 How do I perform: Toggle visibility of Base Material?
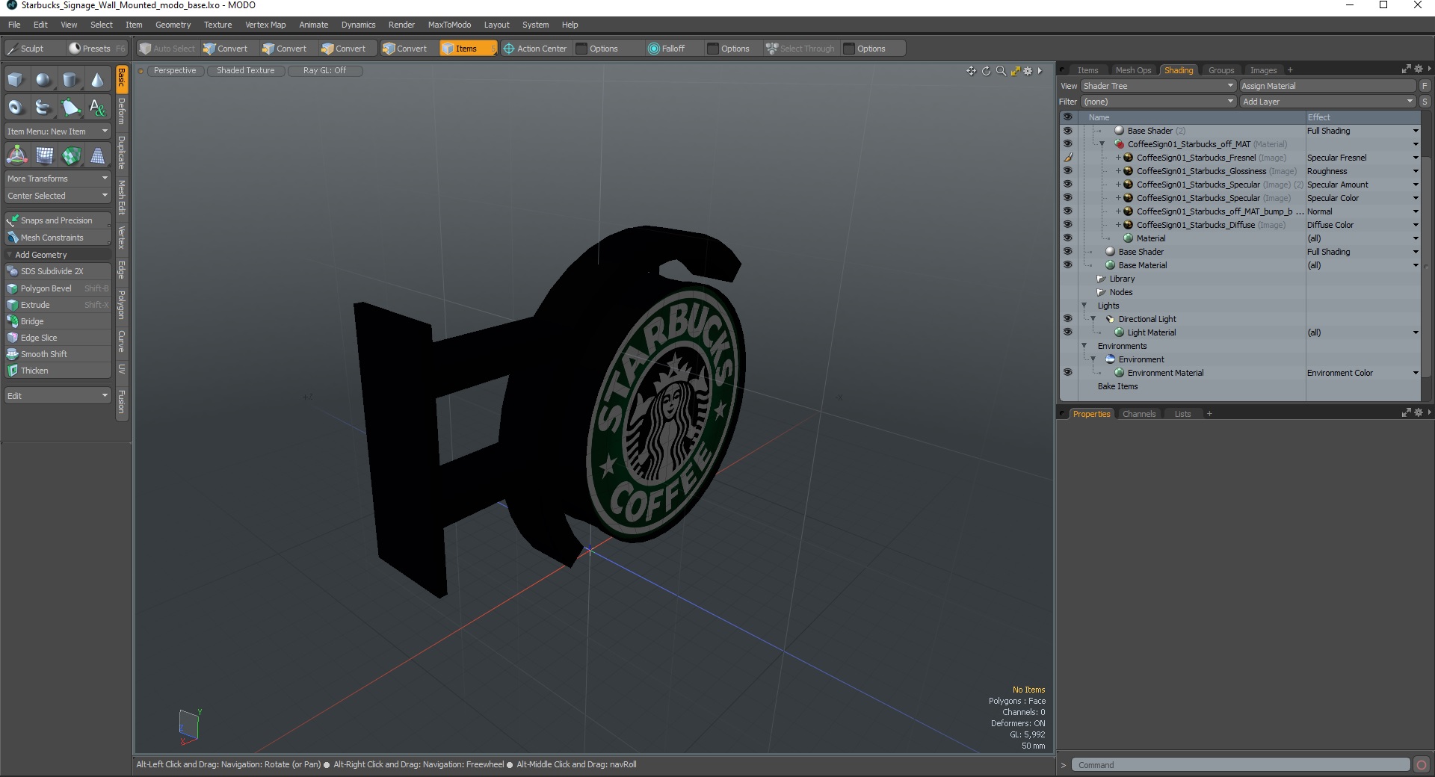point(1067,265)
